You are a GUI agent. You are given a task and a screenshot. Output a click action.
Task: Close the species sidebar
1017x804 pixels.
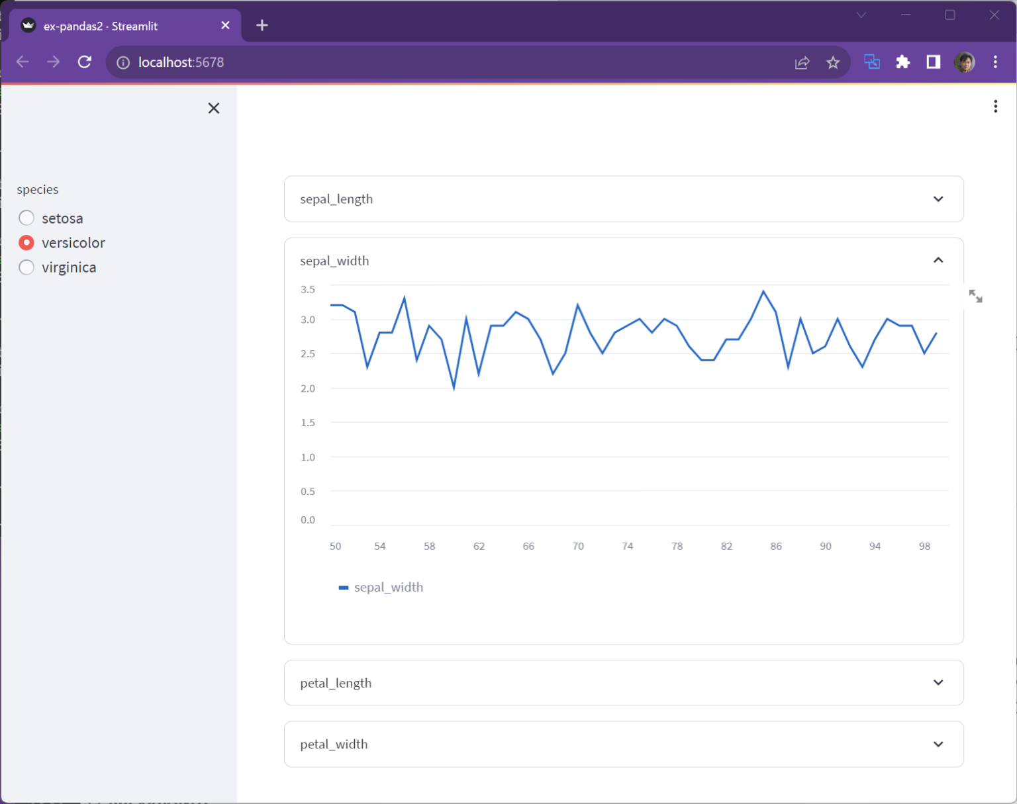[x=213, y=108]
